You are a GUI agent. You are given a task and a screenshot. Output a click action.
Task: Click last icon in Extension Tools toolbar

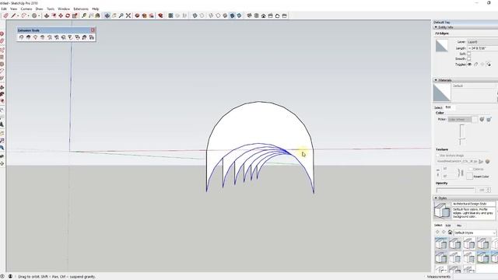point(92,37)
